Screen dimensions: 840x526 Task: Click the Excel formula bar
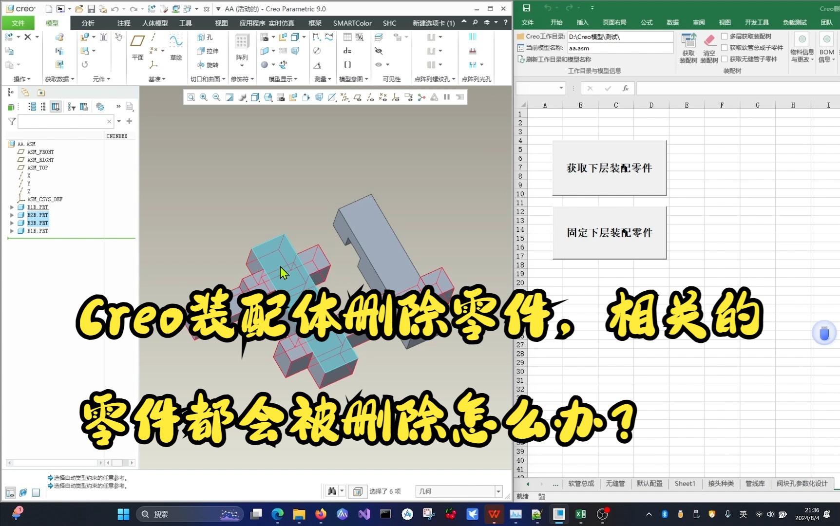tap(738, 88)
